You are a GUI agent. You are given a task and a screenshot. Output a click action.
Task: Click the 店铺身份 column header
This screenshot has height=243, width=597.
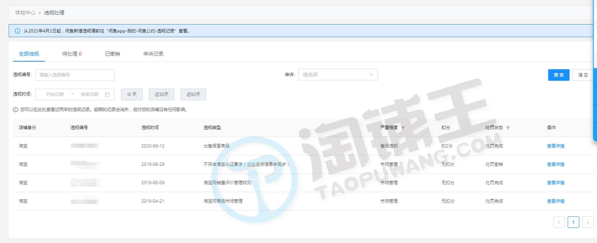point(27,128)
